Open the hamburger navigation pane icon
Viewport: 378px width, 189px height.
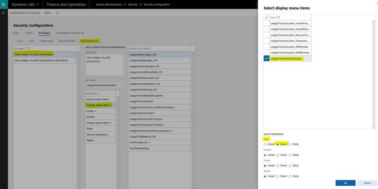3,13
